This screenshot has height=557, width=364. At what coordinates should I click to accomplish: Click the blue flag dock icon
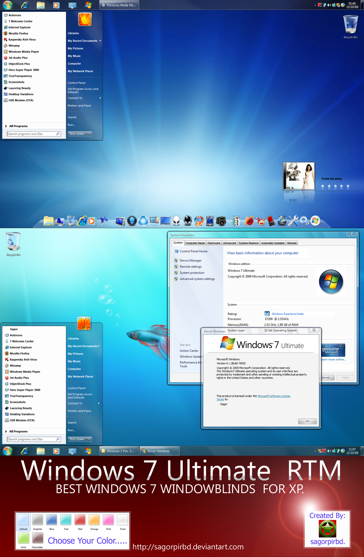[x=104, y=221]
